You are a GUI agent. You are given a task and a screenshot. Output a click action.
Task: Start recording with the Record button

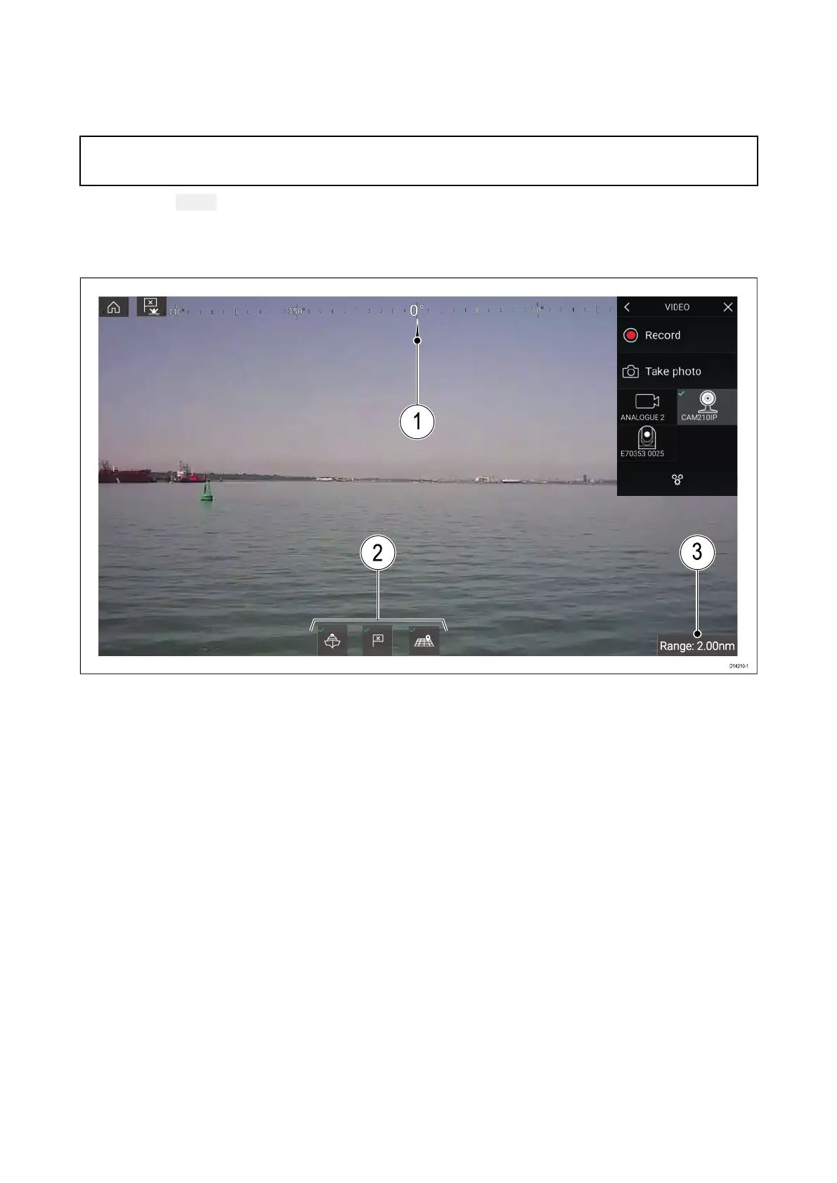click(x=677, y=335)
